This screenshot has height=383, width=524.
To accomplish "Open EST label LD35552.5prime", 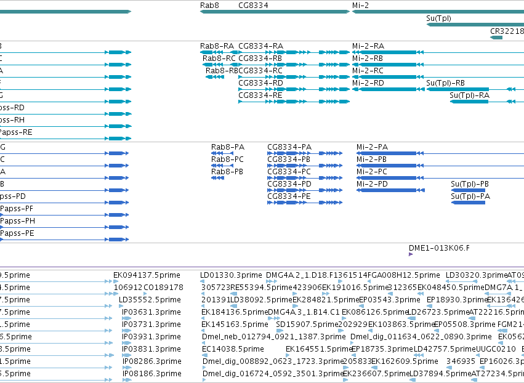I will click(x=150, y=300).
